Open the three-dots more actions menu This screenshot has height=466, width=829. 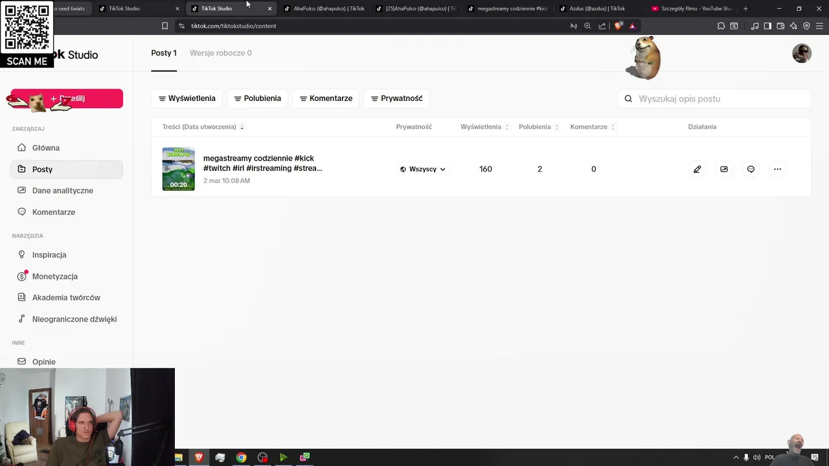[x=777, y=169]
